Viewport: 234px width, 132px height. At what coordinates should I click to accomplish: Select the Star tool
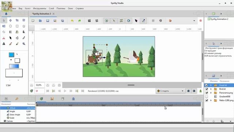click(24, 26)
